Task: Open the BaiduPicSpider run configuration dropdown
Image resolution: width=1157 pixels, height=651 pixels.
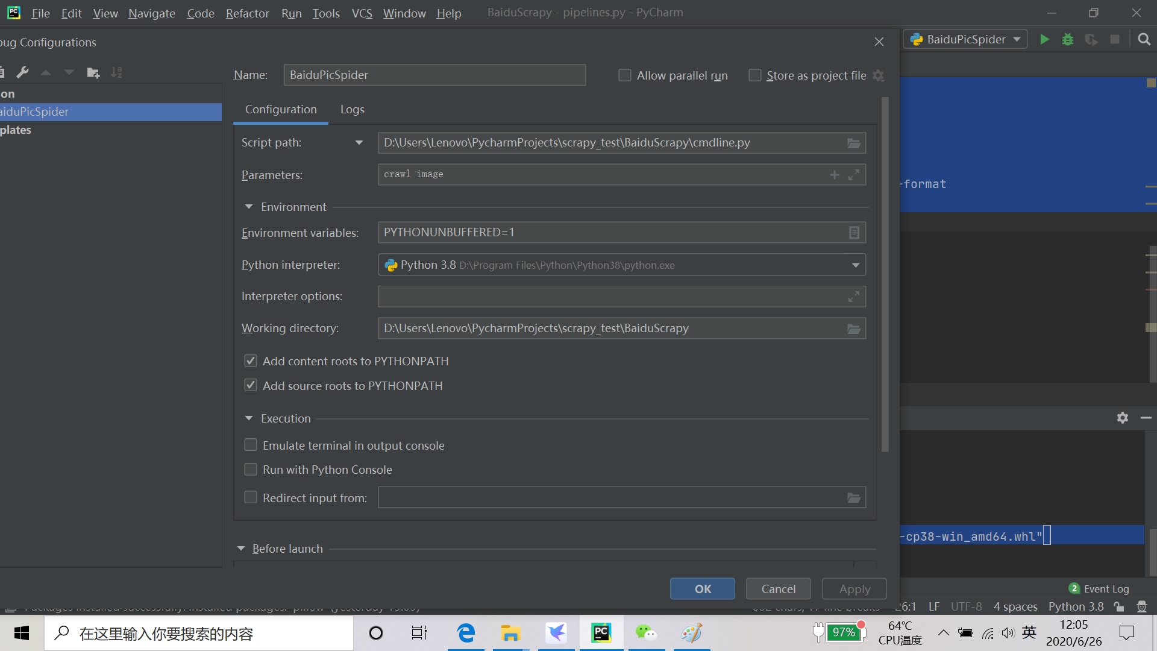Action: [x=965, y=40]
